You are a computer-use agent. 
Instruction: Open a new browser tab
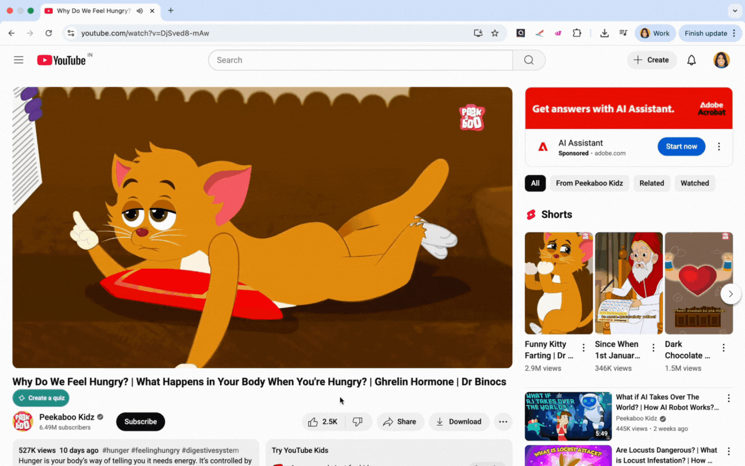171,10
